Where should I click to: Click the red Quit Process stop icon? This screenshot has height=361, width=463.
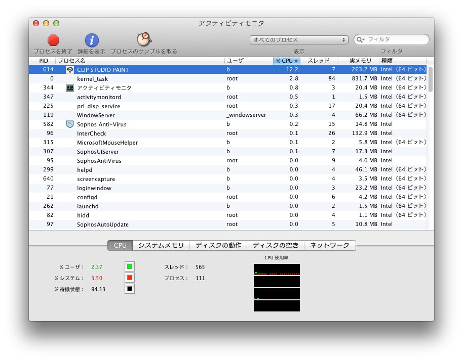[x=53, y=40]
